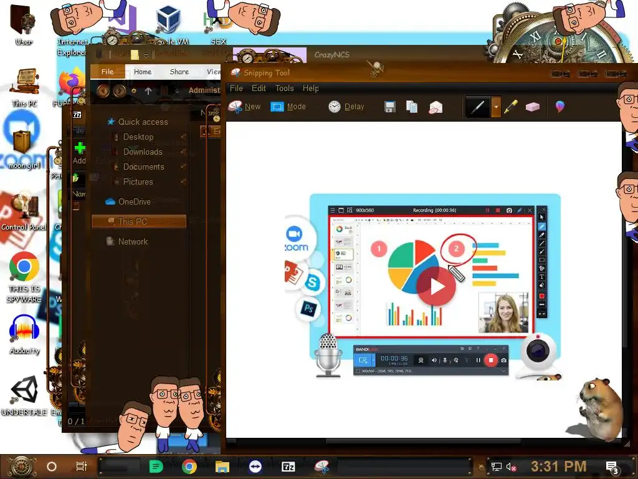Open Chrome from the taskbar
Screen dimensions: 638x479
pyautogui.click(x=189, y=467)
